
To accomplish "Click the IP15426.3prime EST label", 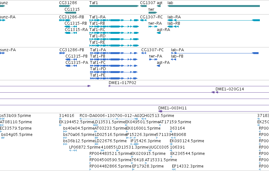I will click(x=146, y=141).
